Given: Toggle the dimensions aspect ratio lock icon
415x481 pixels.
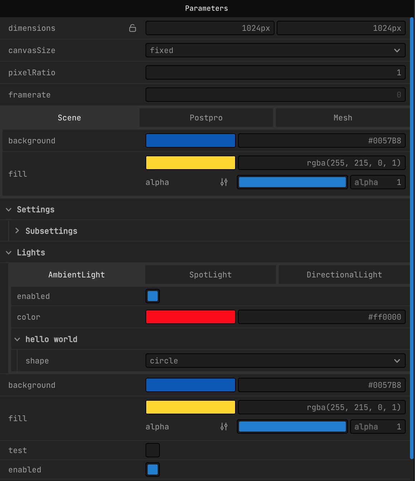Looking at the screenshot, I should (132, 28).
